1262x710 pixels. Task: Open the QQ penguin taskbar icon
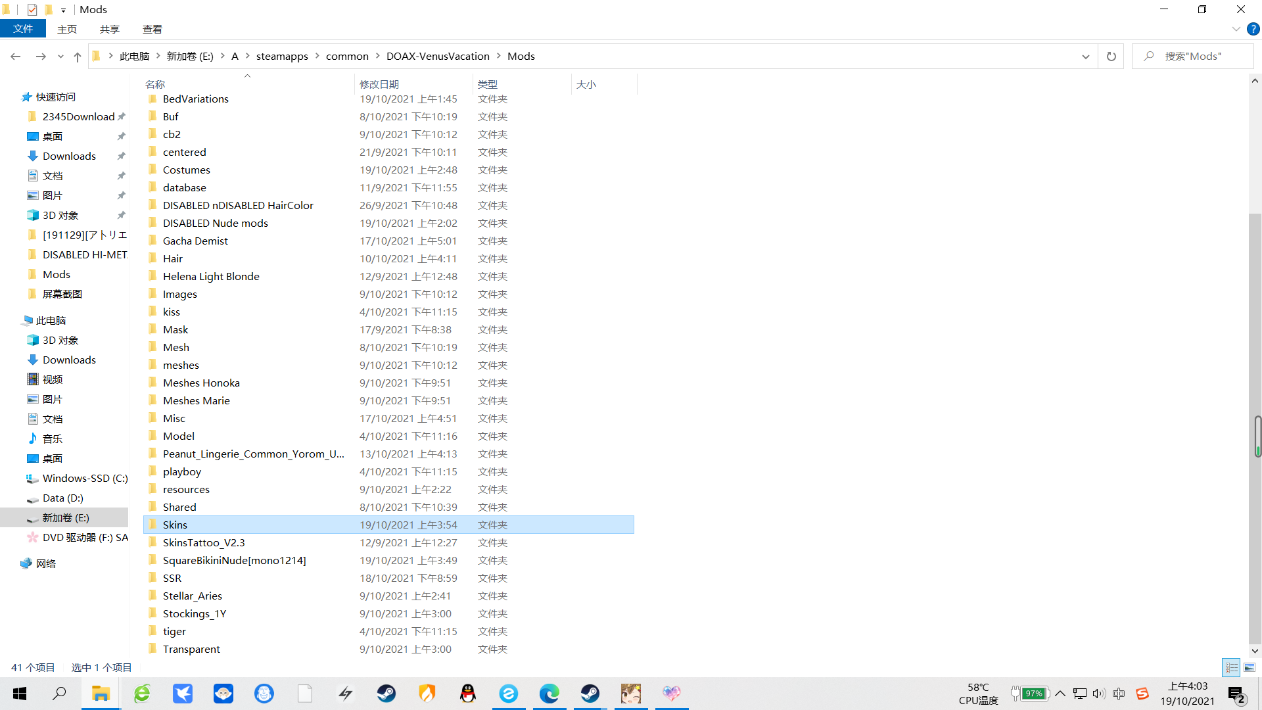click(x=468, y=694)
